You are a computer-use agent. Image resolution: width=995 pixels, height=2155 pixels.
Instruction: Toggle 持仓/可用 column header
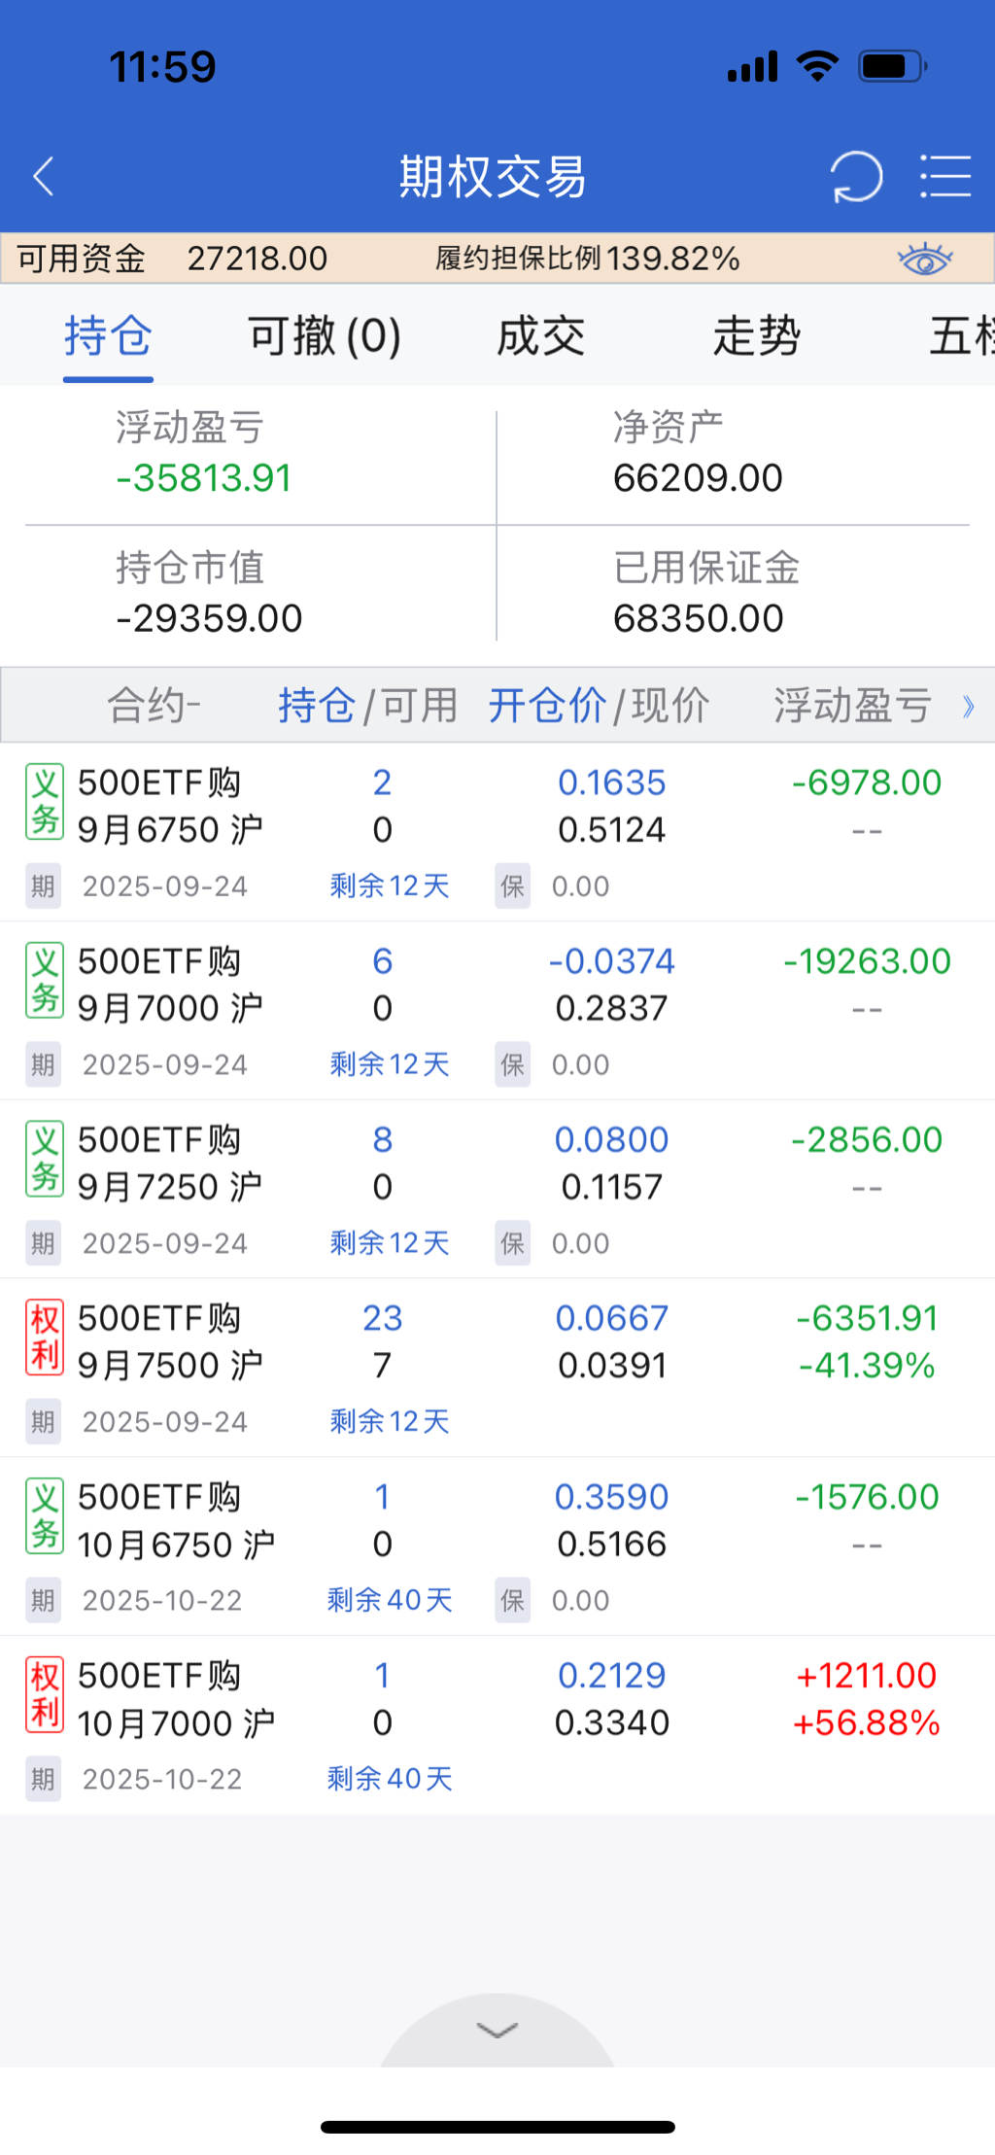367,705
